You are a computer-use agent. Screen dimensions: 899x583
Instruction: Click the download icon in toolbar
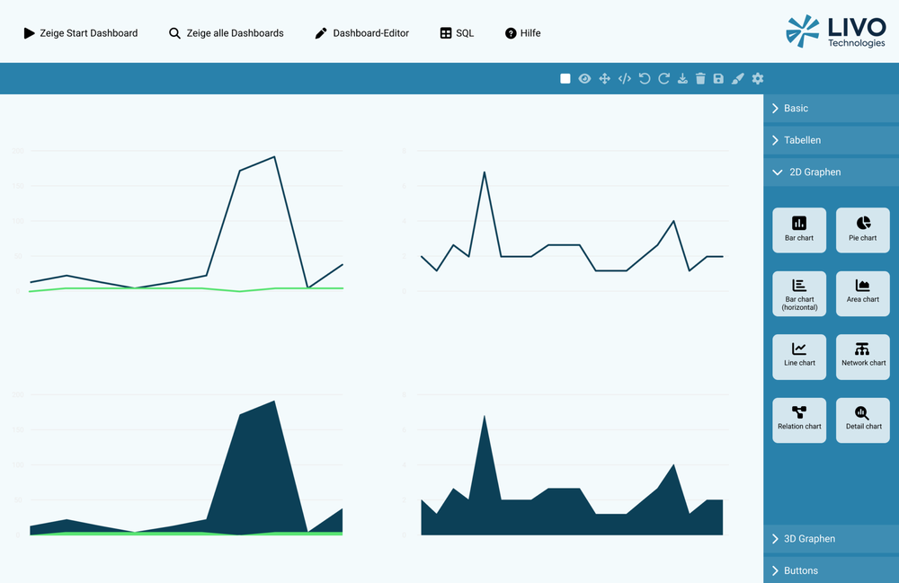[x=682, y=78]
